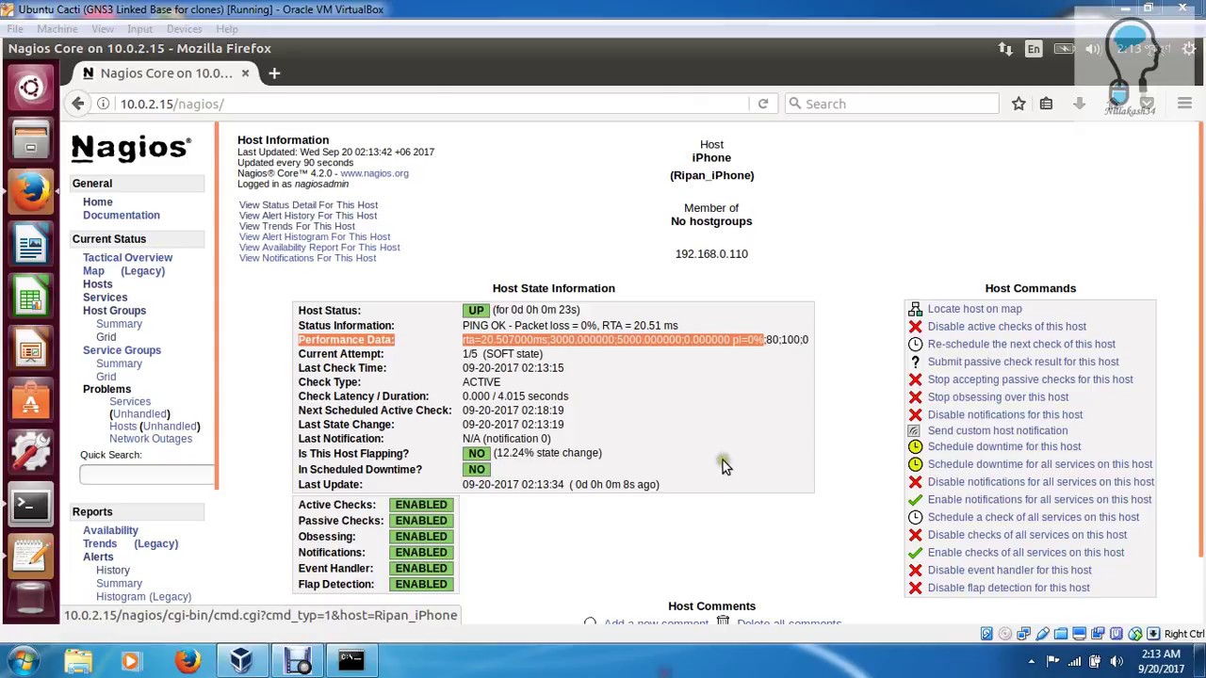Click View Alert Histogram For This Host

coord(315,237)
